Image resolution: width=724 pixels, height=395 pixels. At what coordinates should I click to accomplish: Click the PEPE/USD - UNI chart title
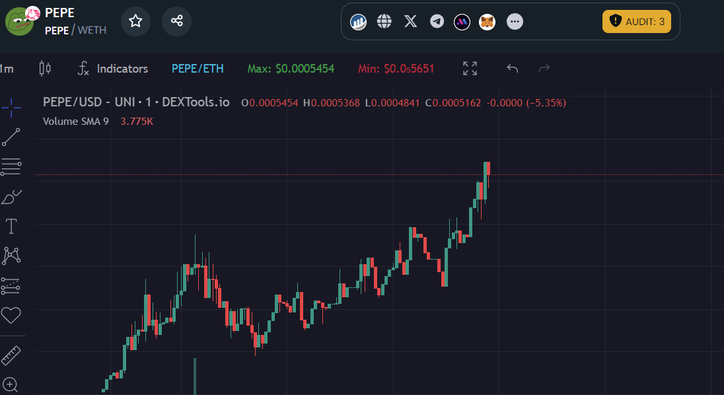[136, 102]
